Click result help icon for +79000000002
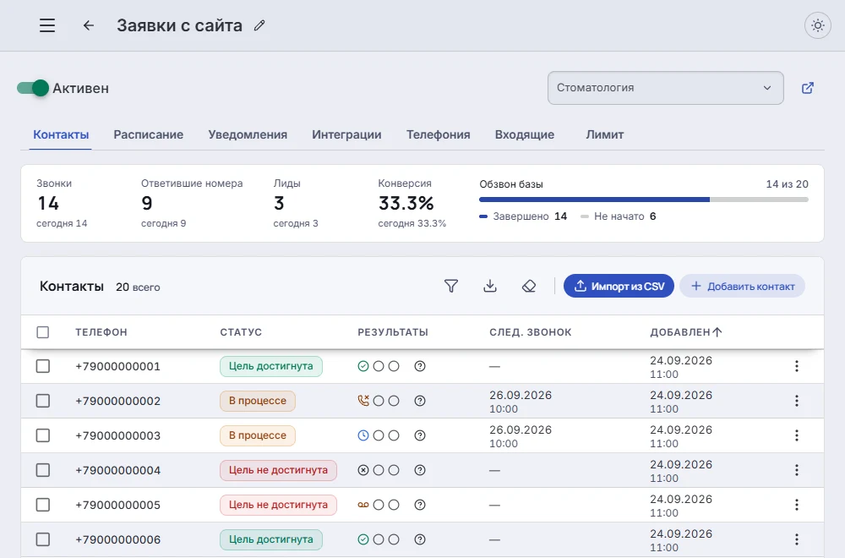The image size is (845, 558). click(420, 401)
